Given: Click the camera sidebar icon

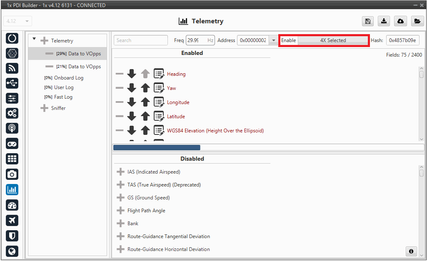Looking at the screenshot, I should (x=12, y=174).
